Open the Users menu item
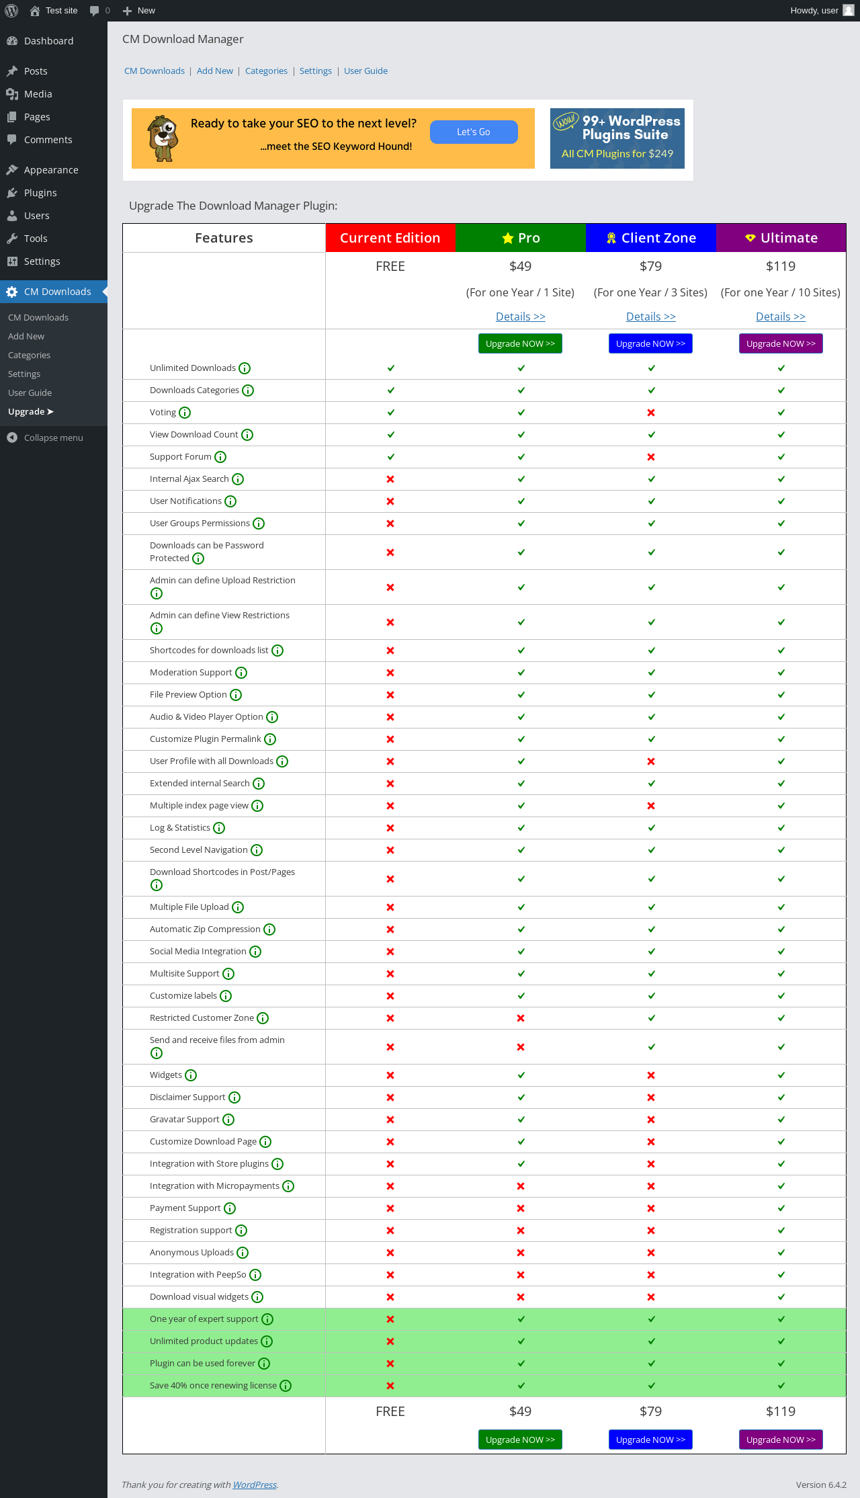The height and width of the screenshot is (1498, 860). (54, 216)
